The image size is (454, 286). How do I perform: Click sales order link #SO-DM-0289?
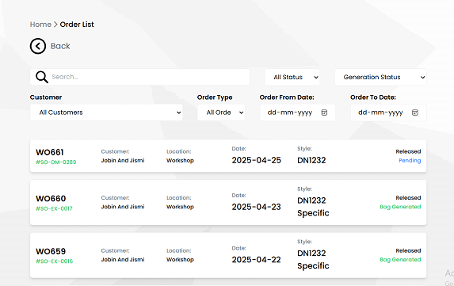coord(56,162)
